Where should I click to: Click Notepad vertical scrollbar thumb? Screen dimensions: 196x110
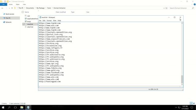182,79
